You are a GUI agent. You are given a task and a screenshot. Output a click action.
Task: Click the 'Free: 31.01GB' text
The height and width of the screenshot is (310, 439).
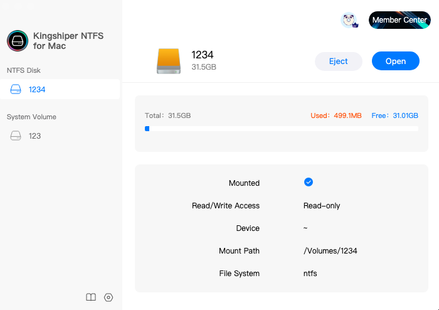(394, 115)
